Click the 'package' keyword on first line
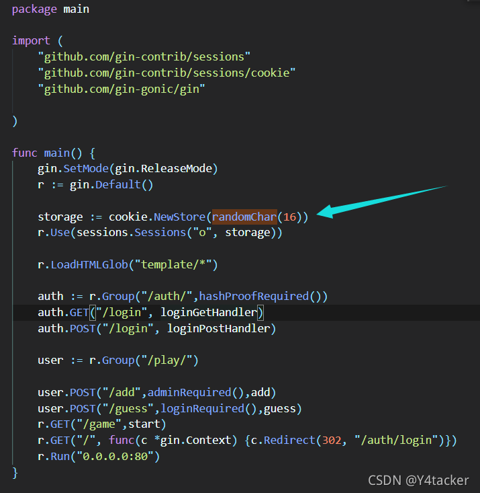The height and width of the screenshot is (493, 480). click(34, 9)
